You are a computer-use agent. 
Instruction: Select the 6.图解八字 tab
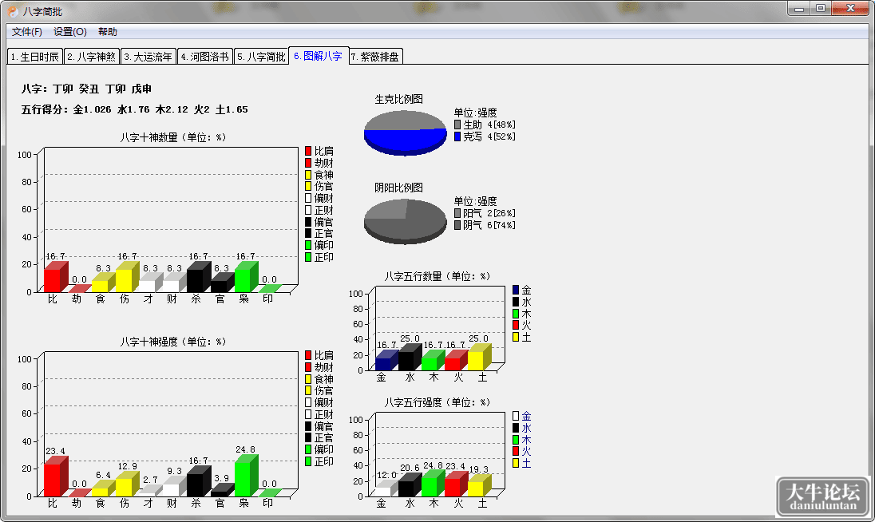319,56
